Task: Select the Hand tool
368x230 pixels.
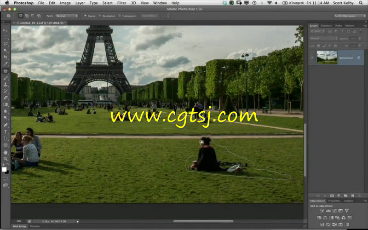Action: click(6, 153)
